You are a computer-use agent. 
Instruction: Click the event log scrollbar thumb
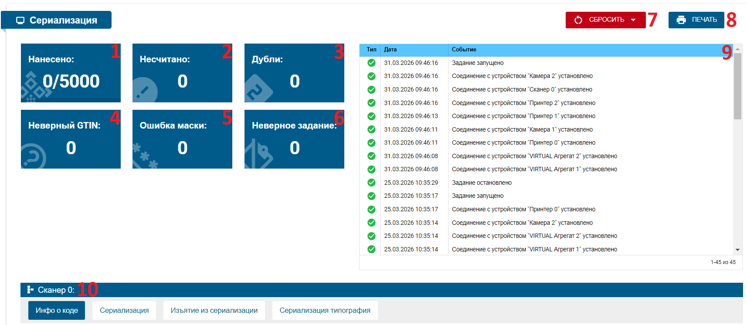click(x=737, y=86)
